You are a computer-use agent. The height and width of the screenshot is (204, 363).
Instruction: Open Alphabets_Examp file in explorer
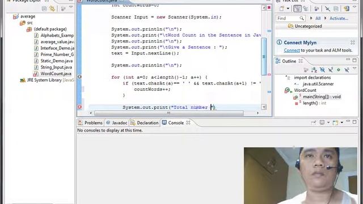pos(57,35)
